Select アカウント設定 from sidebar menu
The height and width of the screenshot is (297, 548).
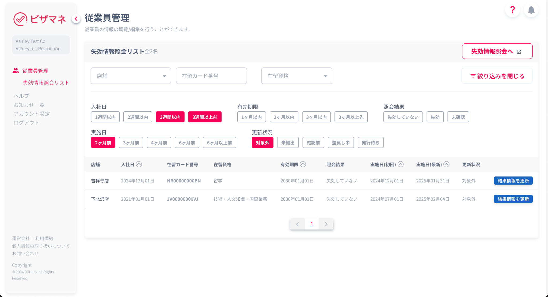point(32,114)
